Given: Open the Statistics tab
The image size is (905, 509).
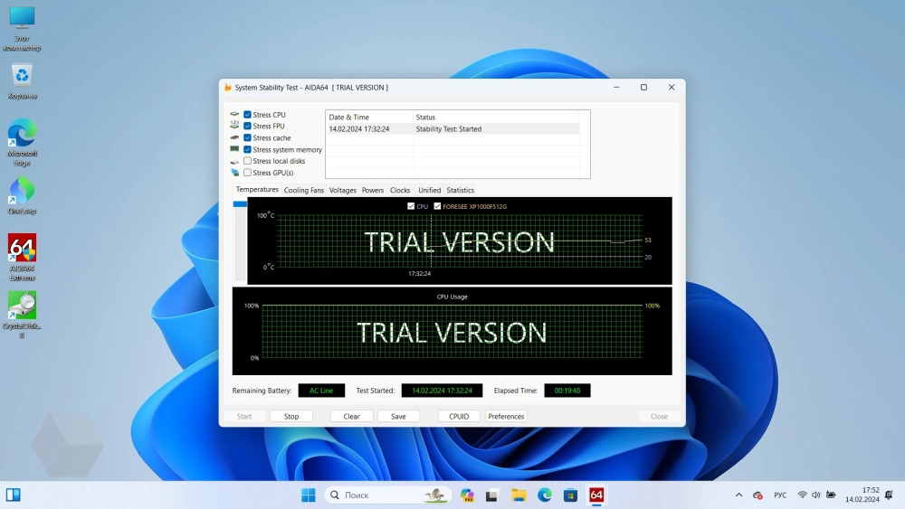Looking at the screenshot, I should [x=460, y=190].
